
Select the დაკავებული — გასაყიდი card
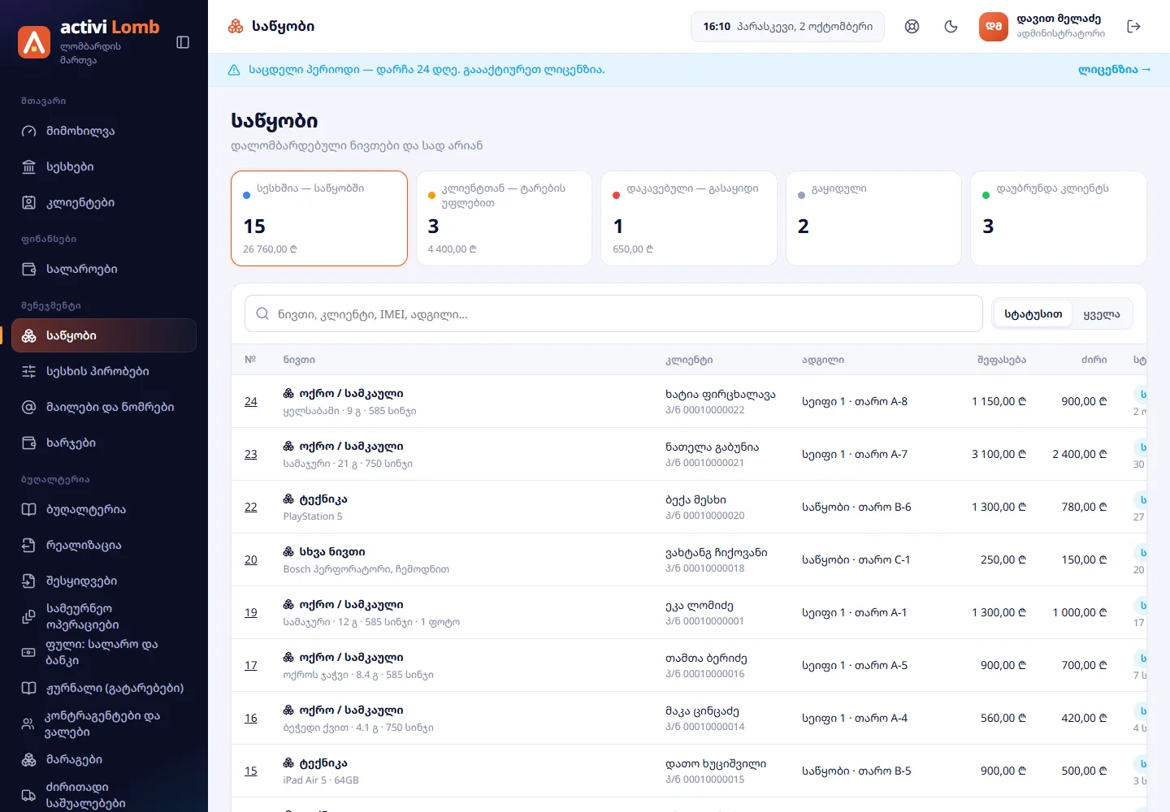tap(689, 218)
